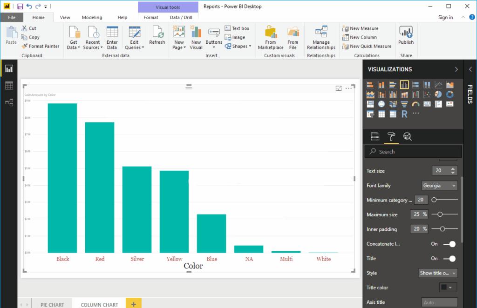Image resolution: width=477 pixels, height=308 pixels.
Task: Open the File menu
Action: pyautogui.click(x=12, y=18)
